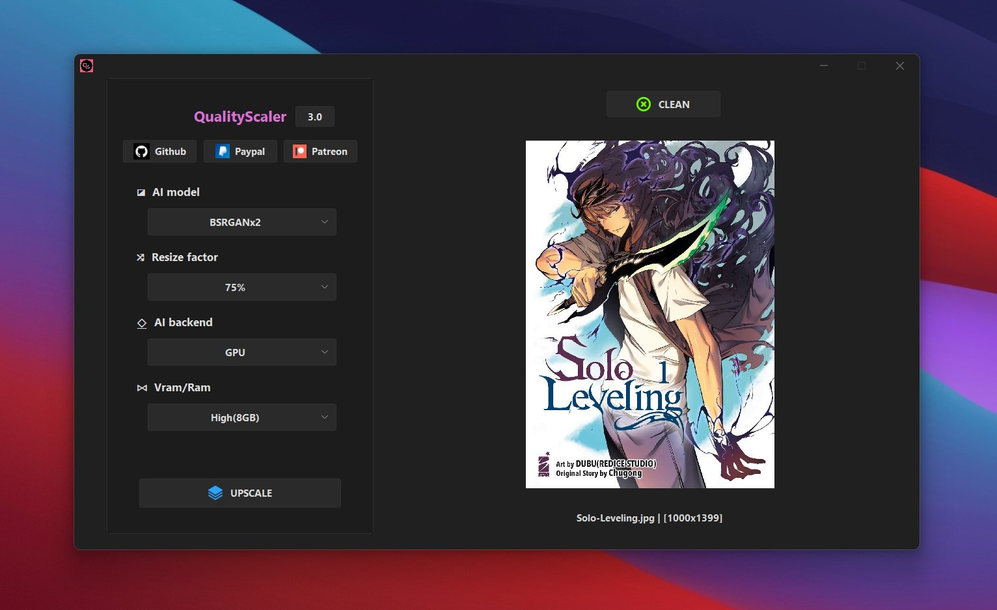Screen dimensions: 997x610
Task: Click the AI backend diamond icon
Action: [142, 323]
